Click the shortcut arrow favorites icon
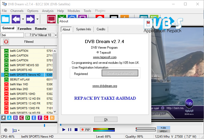 click(x=3, y=118)
